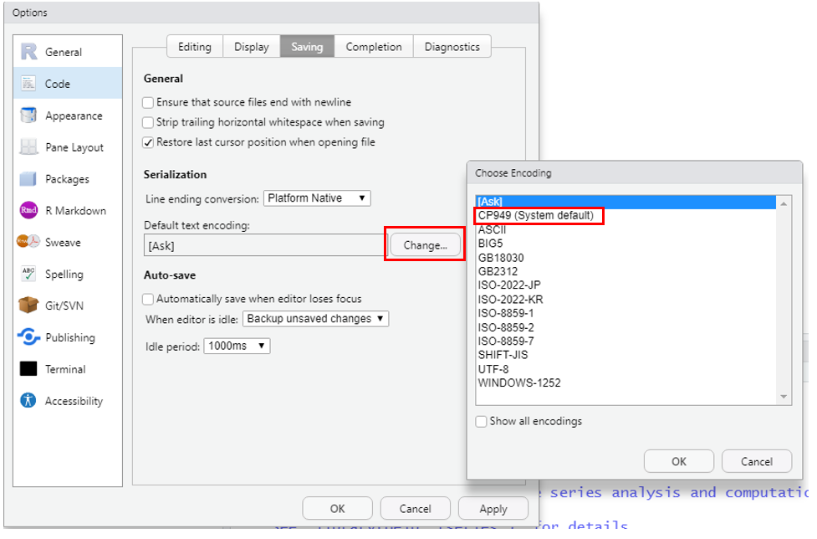
Task: Check Show all encodings box
Action: click(x=481, y=421)
